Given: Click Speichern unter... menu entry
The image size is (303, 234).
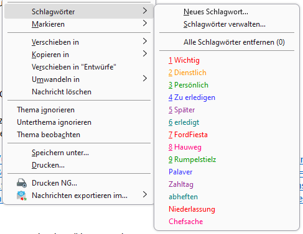Looking at the screenshot, I should coord(60,153).
